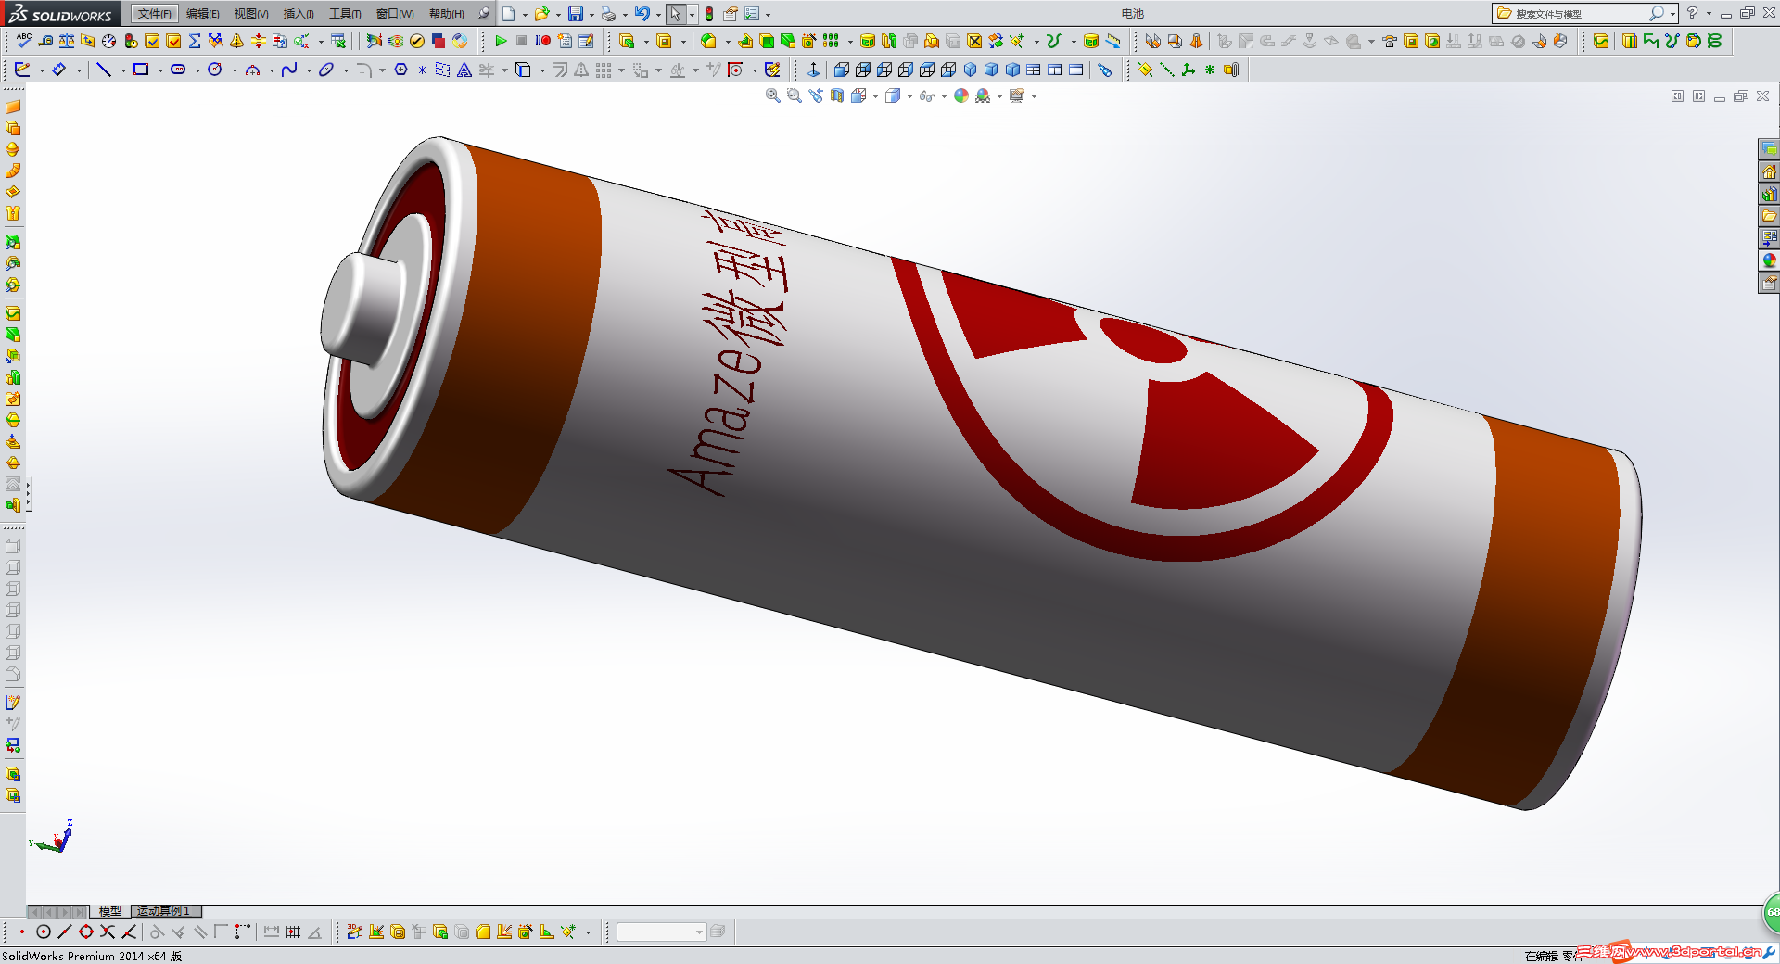This screenshot has height=964, width=1780.
Task: Switch to the 运动算例1 tab
Action: point(164,911)
